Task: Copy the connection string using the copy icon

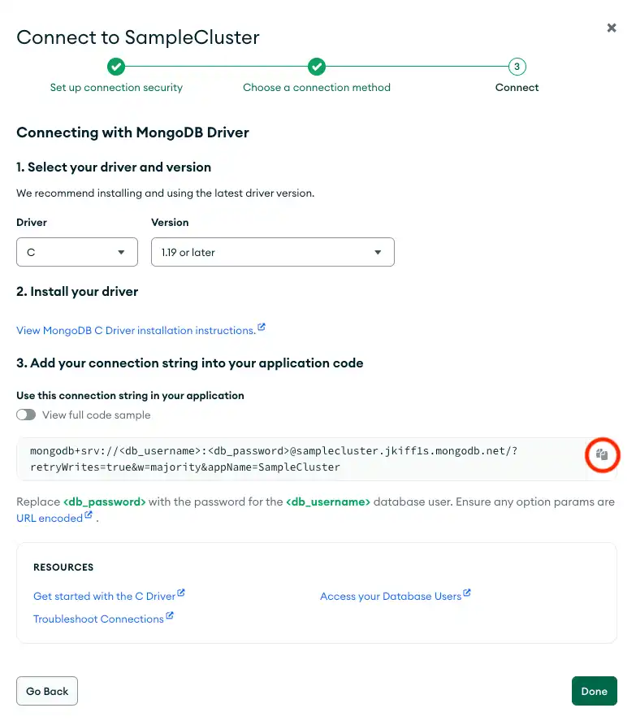Action: click(x=602, y=455)
